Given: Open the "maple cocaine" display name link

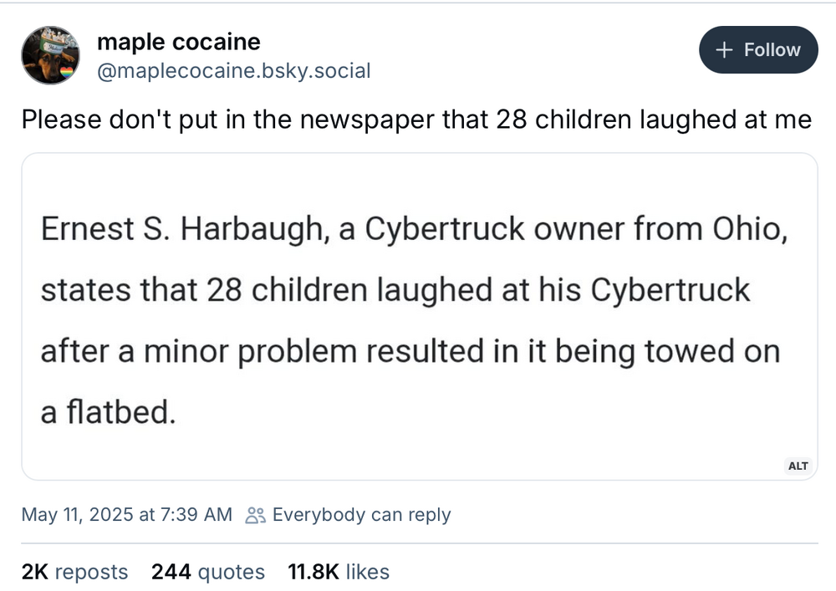Looking at the screenshot, I should tap(178, 42).
